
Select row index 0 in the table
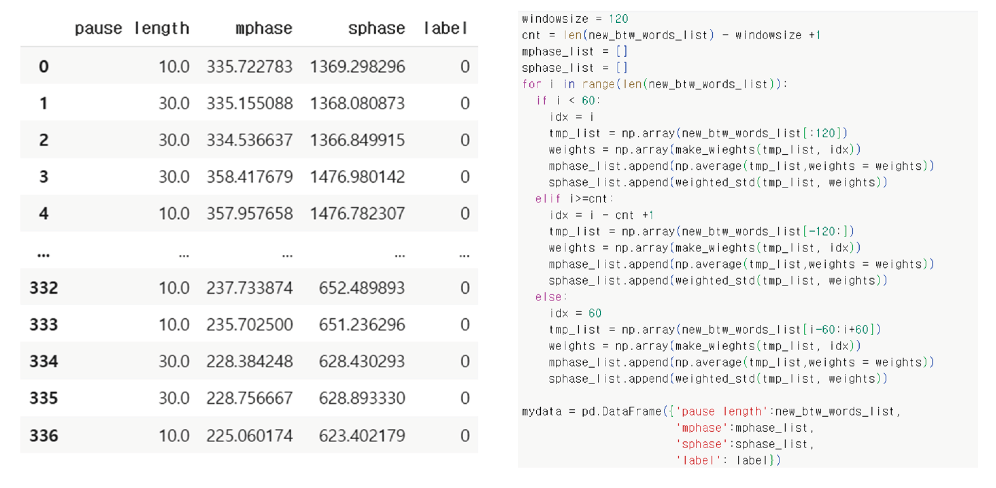[x=44, y=67]
